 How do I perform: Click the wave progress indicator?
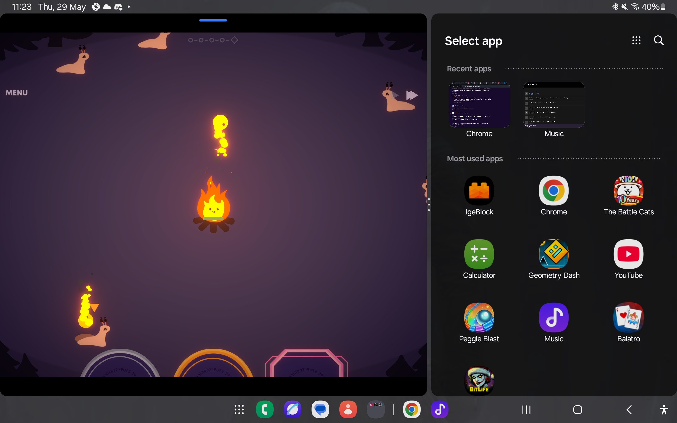(213, 40)
